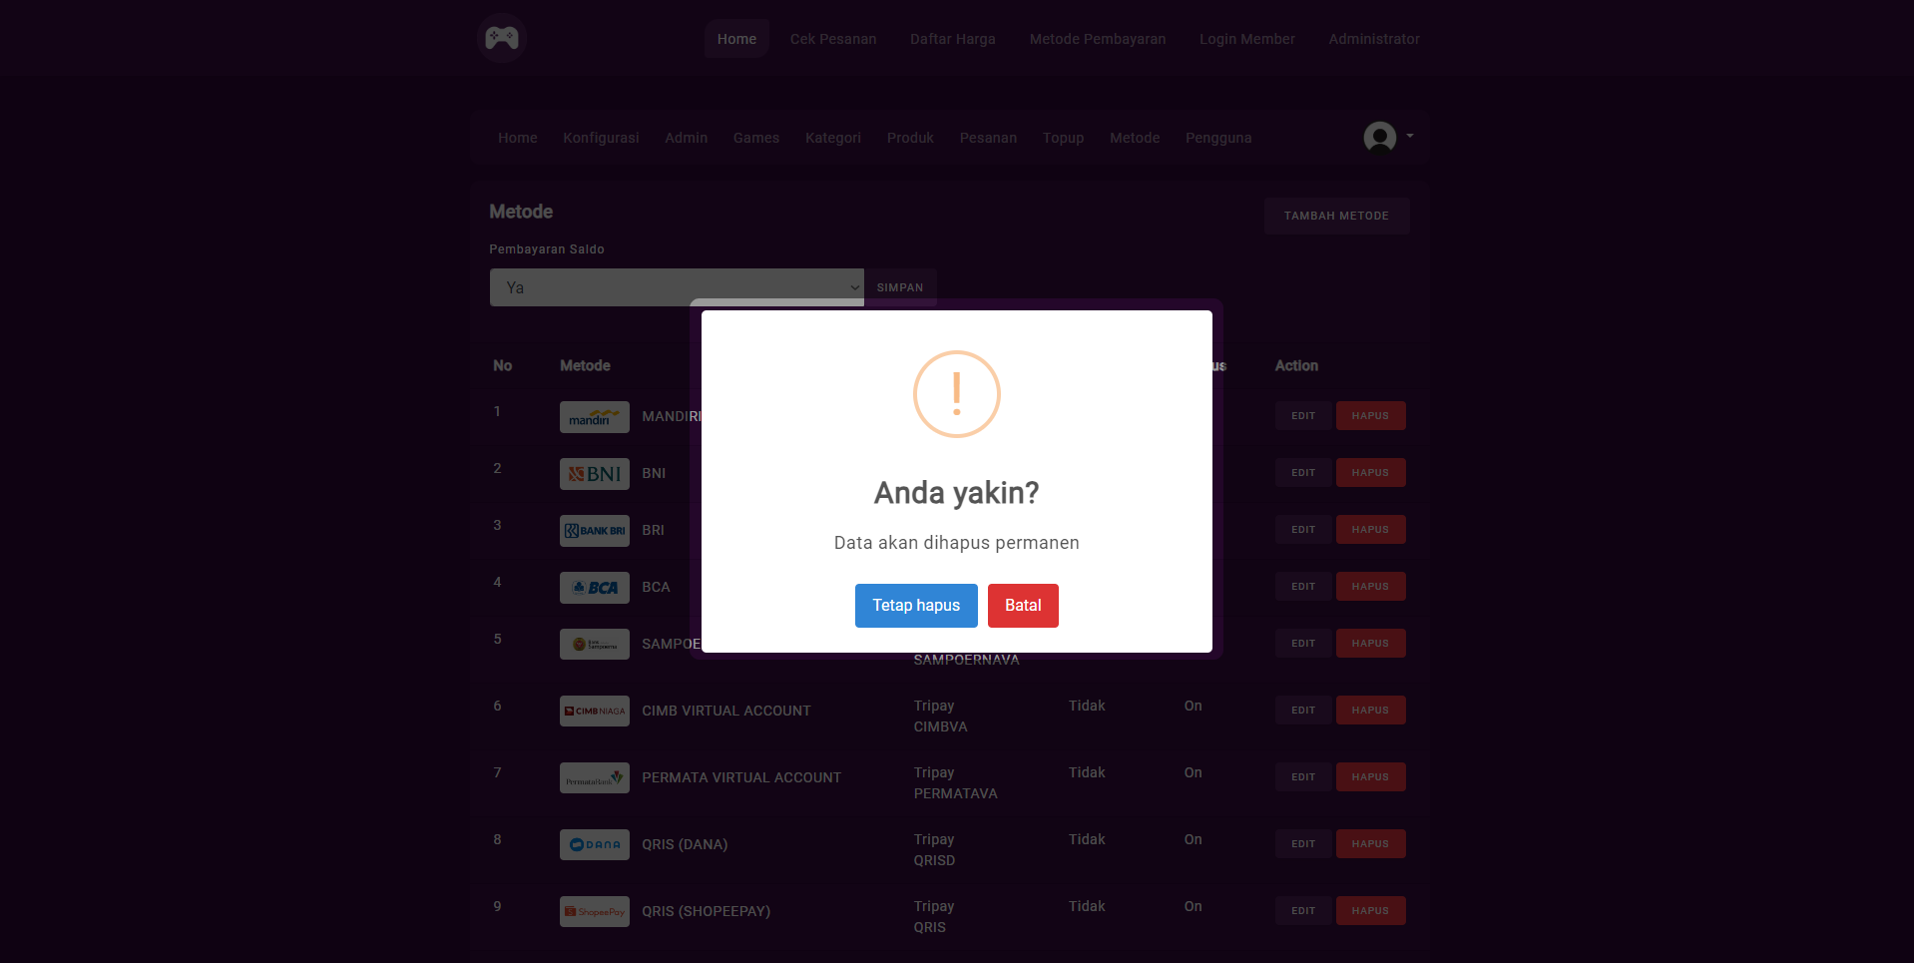Image resolution: width=1914 pixels, height=963 pixels.
Task: Delete the SAMPOERNA method with HAPUS
Action: pos(1370,644)
